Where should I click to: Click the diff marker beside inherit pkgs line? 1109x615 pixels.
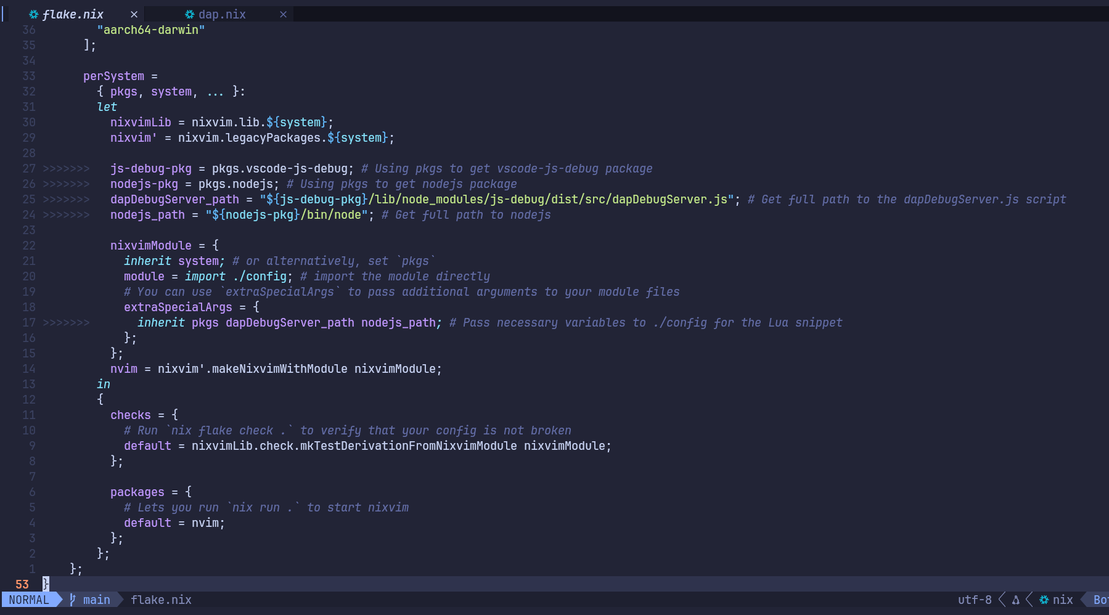[66, 322]
